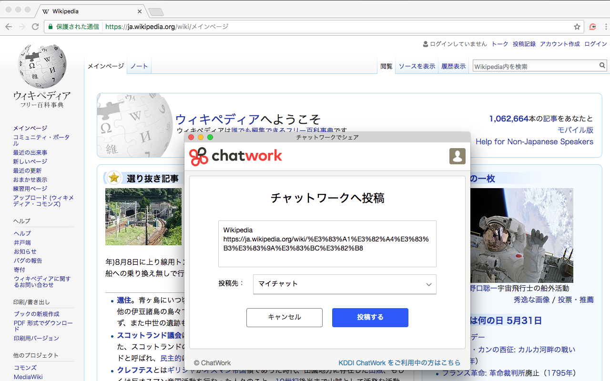610x381 pixels.
Task: Open the クレフテス article link
Action: click(135, 370)
